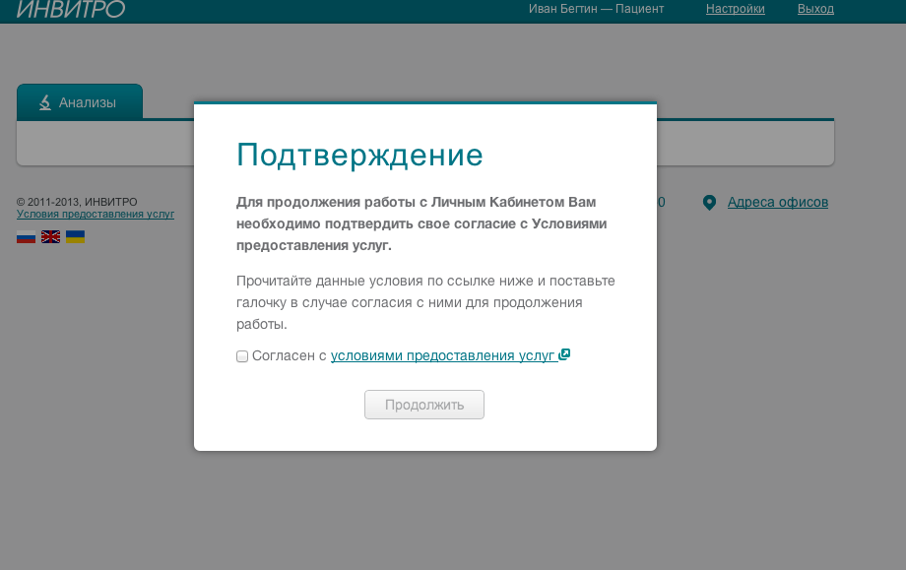
Task: Select the Russian flag language icon
Action: (26, 235)
